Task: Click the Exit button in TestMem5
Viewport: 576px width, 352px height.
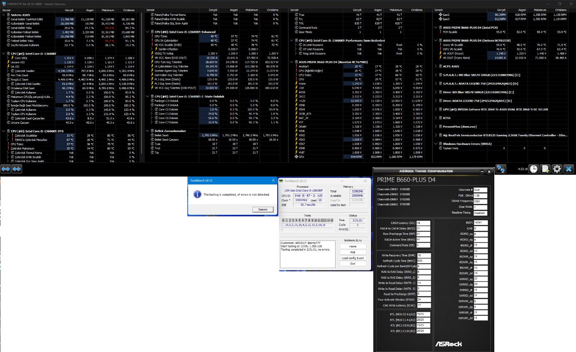Action: pos(353,264)
